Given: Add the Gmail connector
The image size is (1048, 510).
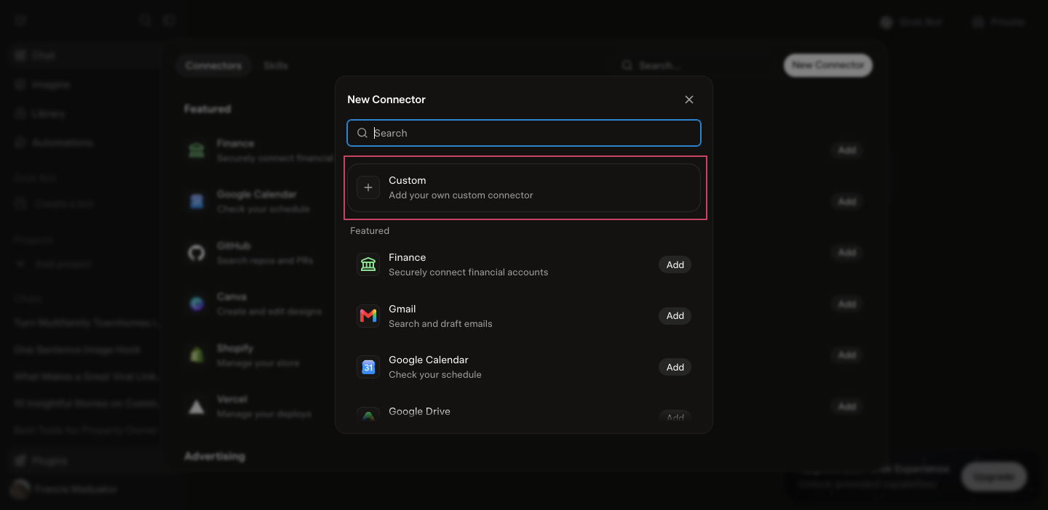Looking at the screenshot, I should click(675, 316).
